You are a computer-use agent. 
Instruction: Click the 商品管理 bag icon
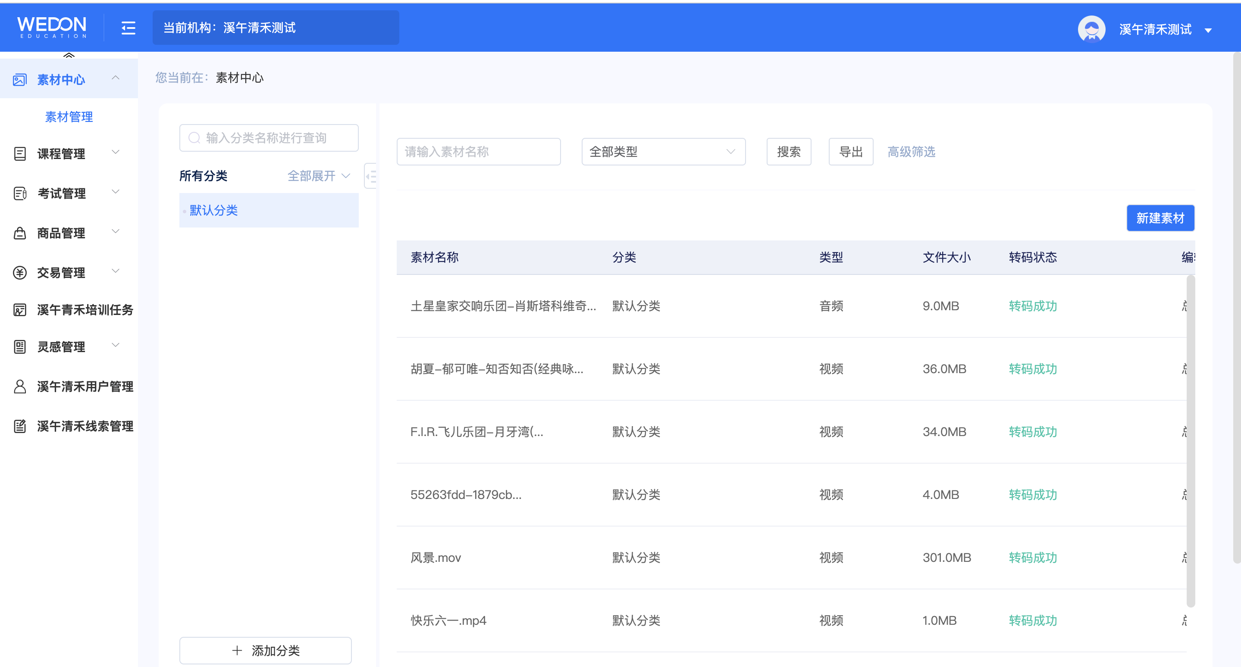pos(20,233)
